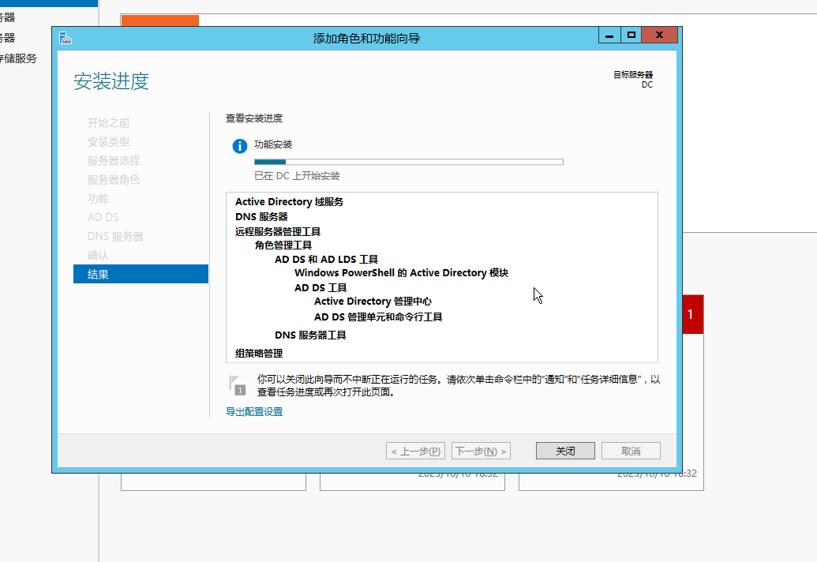This screenshot has width=817, height=562.
Task: Click the installation progress bar
Action: [x=409, y=162]
